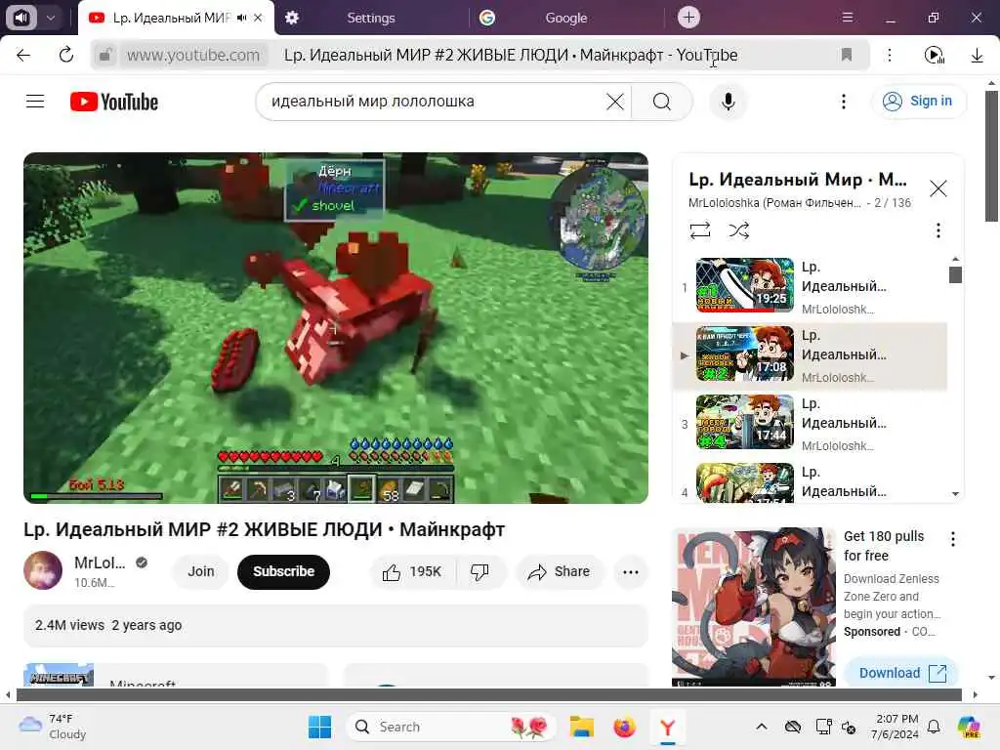
Task: Open the browser video player icon
Action: pyautogui.click(x=934, y=55)
